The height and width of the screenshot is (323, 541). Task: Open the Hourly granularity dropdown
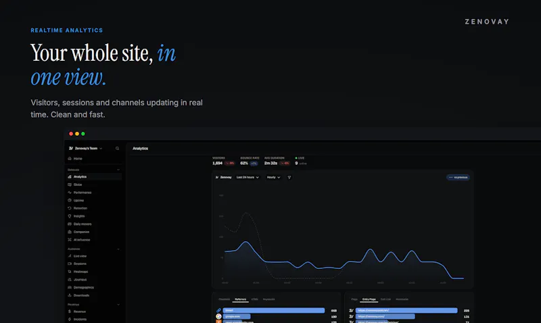(273, 177)
